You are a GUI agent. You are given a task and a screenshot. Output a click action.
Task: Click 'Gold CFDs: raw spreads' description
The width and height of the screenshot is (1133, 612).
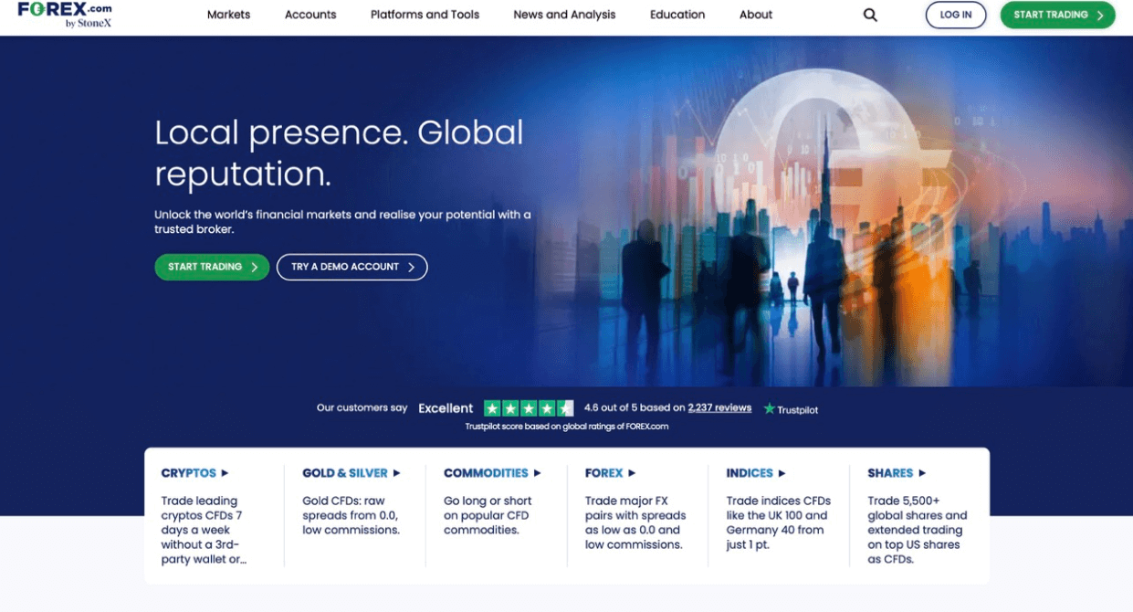click(351, 515)
